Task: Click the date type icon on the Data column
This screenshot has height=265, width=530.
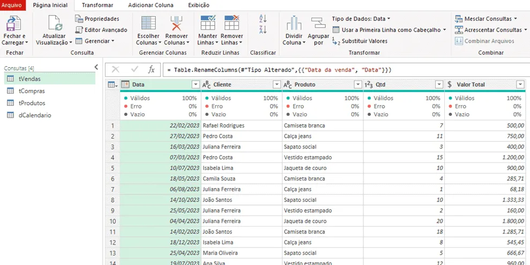Action: point(125,84)
